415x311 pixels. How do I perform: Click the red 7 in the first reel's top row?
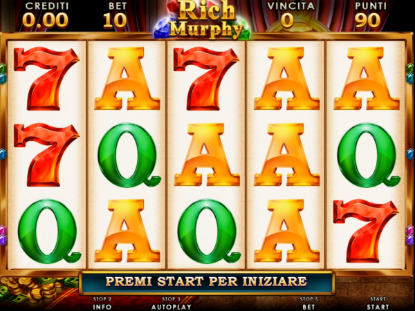point(46,79)
